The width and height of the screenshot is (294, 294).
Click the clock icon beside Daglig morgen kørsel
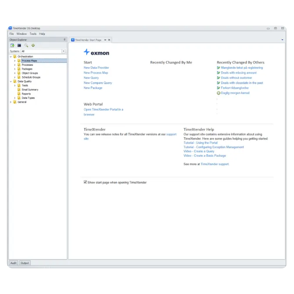(219, 93)
